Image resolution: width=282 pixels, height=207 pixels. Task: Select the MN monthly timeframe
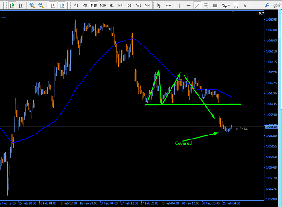[147, 6]
